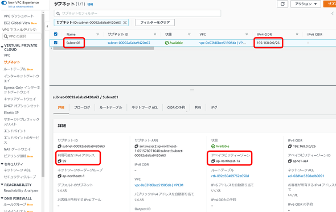Open the acl-02dfae3398adb0091 link

tap(306, 176)
